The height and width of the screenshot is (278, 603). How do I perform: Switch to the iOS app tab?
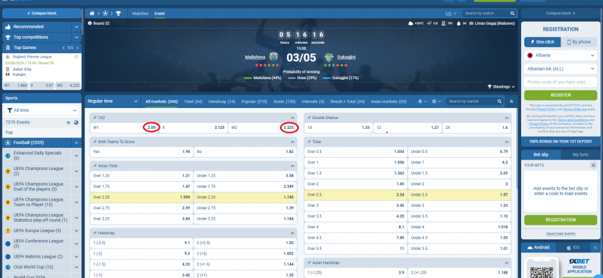tap(573, 247)
